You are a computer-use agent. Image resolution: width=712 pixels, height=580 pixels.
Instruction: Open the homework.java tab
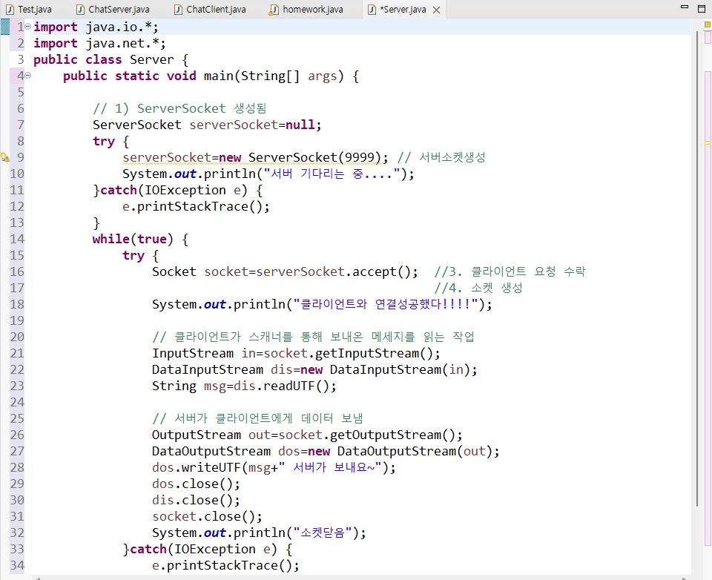306,9
